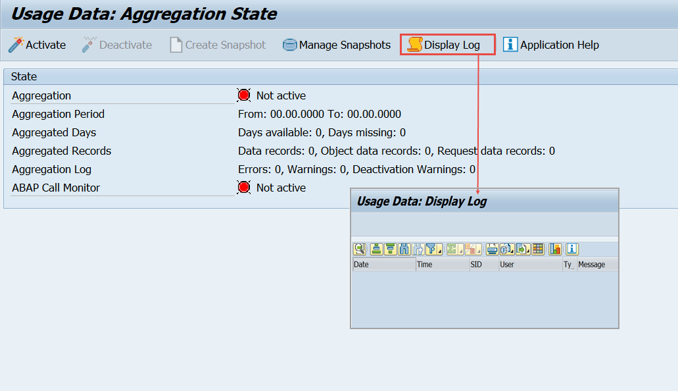This screenshot has height=391, width=678.
Task: Select the User column header
Action: pos(529,265)
